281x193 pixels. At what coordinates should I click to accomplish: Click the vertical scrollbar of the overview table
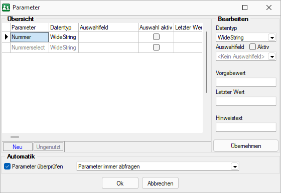click(x=207, y=62)
